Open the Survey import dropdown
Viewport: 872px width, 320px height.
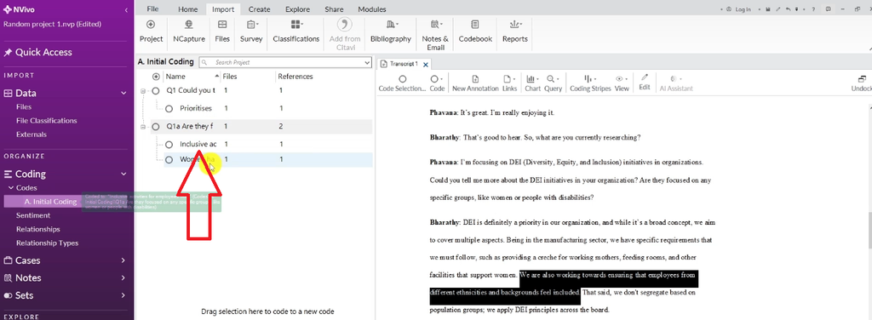[251, 31]
